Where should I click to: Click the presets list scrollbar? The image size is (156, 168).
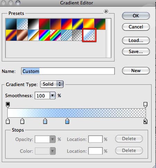coord(108,38)
